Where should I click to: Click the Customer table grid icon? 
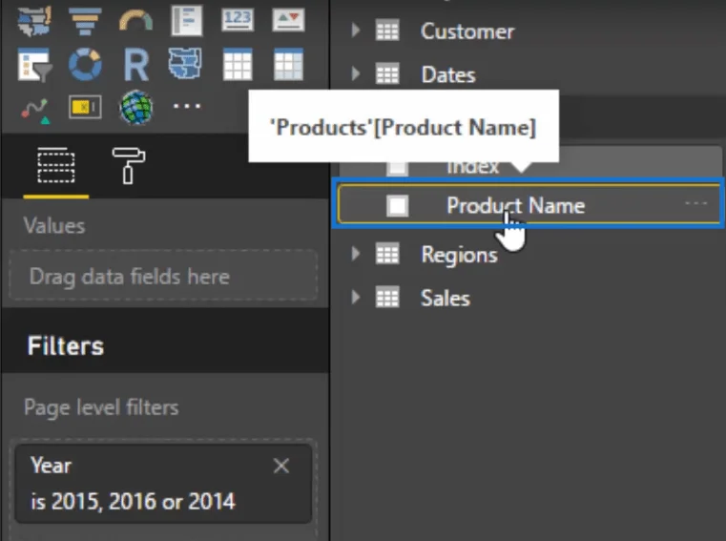click(387, 31)
